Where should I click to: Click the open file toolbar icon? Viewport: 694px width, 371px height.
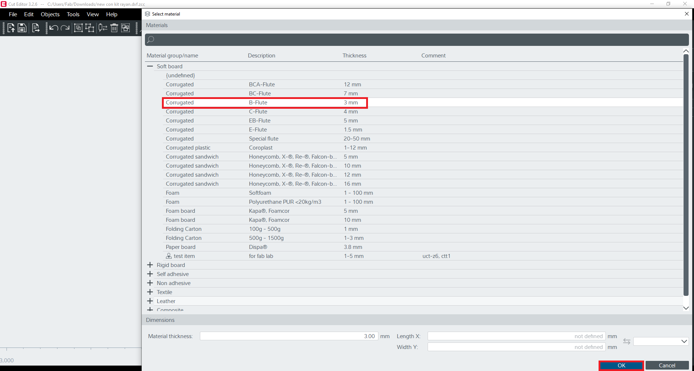pos(11,28)
